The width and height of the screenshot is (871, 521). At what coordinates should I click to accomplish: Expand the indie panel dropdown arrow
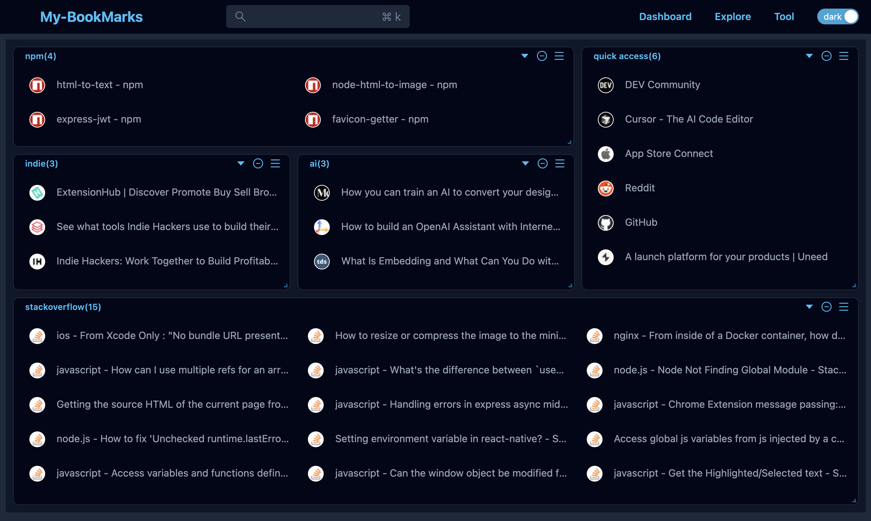(241, 163)
